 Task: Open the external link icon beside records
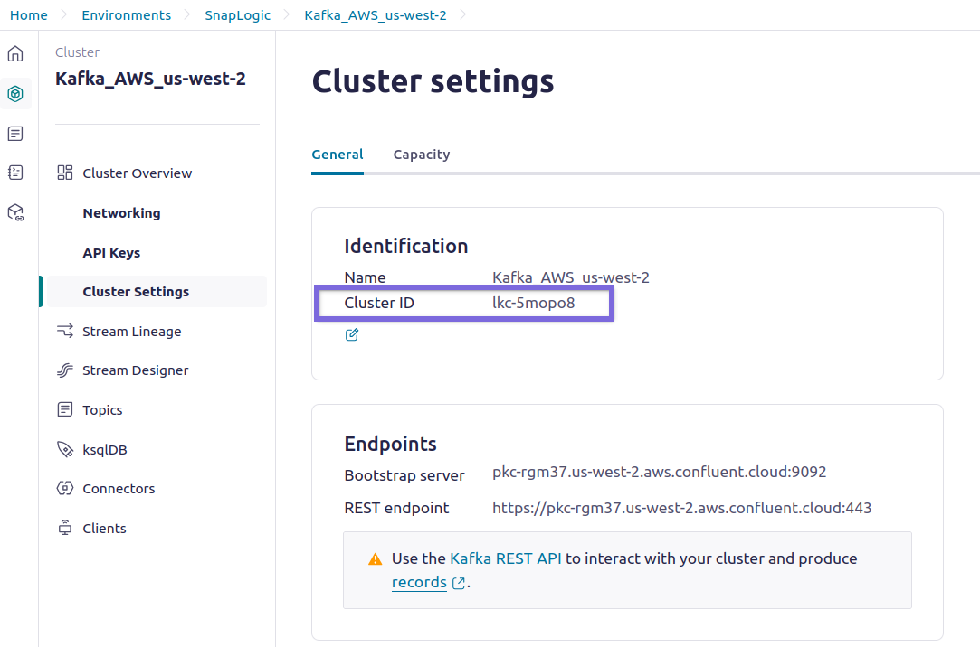[458, 583]
